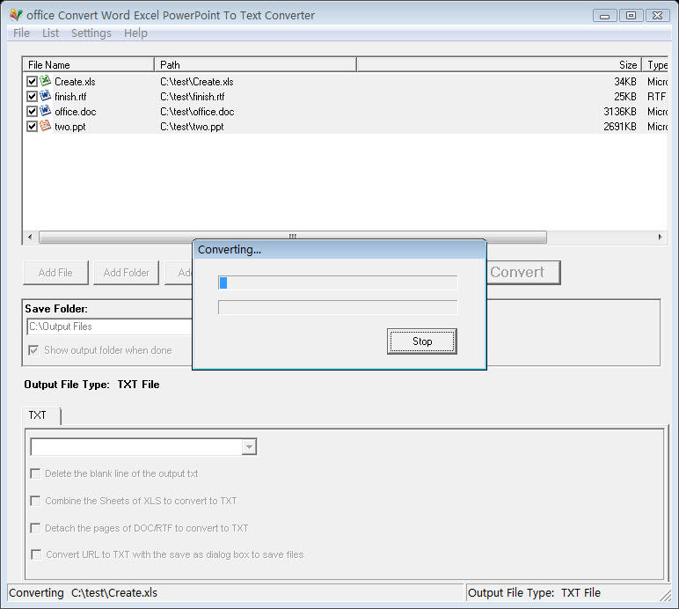Sort by the Path column header
The height and width of the screenshot is (609, 679).
[255, 65]
